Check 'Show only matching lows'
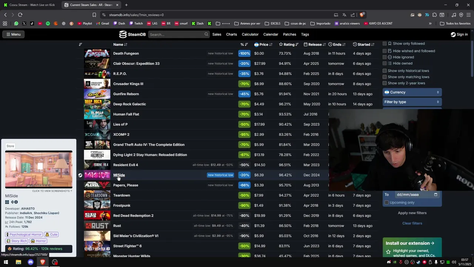The image size is (474, 267). coord(384,77)
